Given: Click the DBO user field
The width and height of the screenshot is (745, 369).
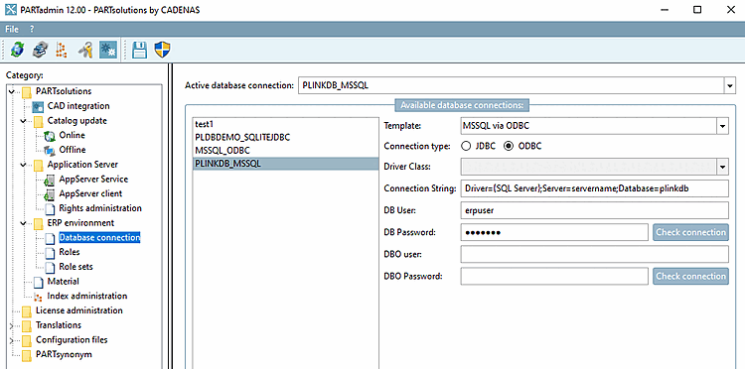Looking at the screenshot, I should tap(594, 254).
